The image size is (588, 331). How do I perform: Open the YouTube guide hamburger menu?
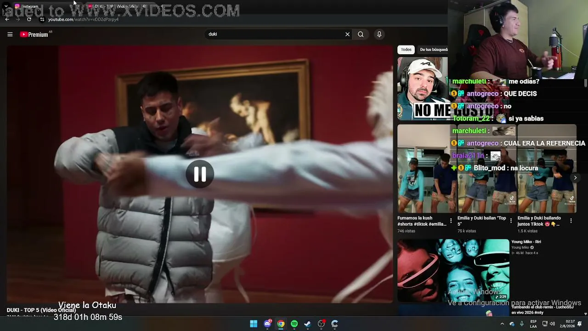10,34
